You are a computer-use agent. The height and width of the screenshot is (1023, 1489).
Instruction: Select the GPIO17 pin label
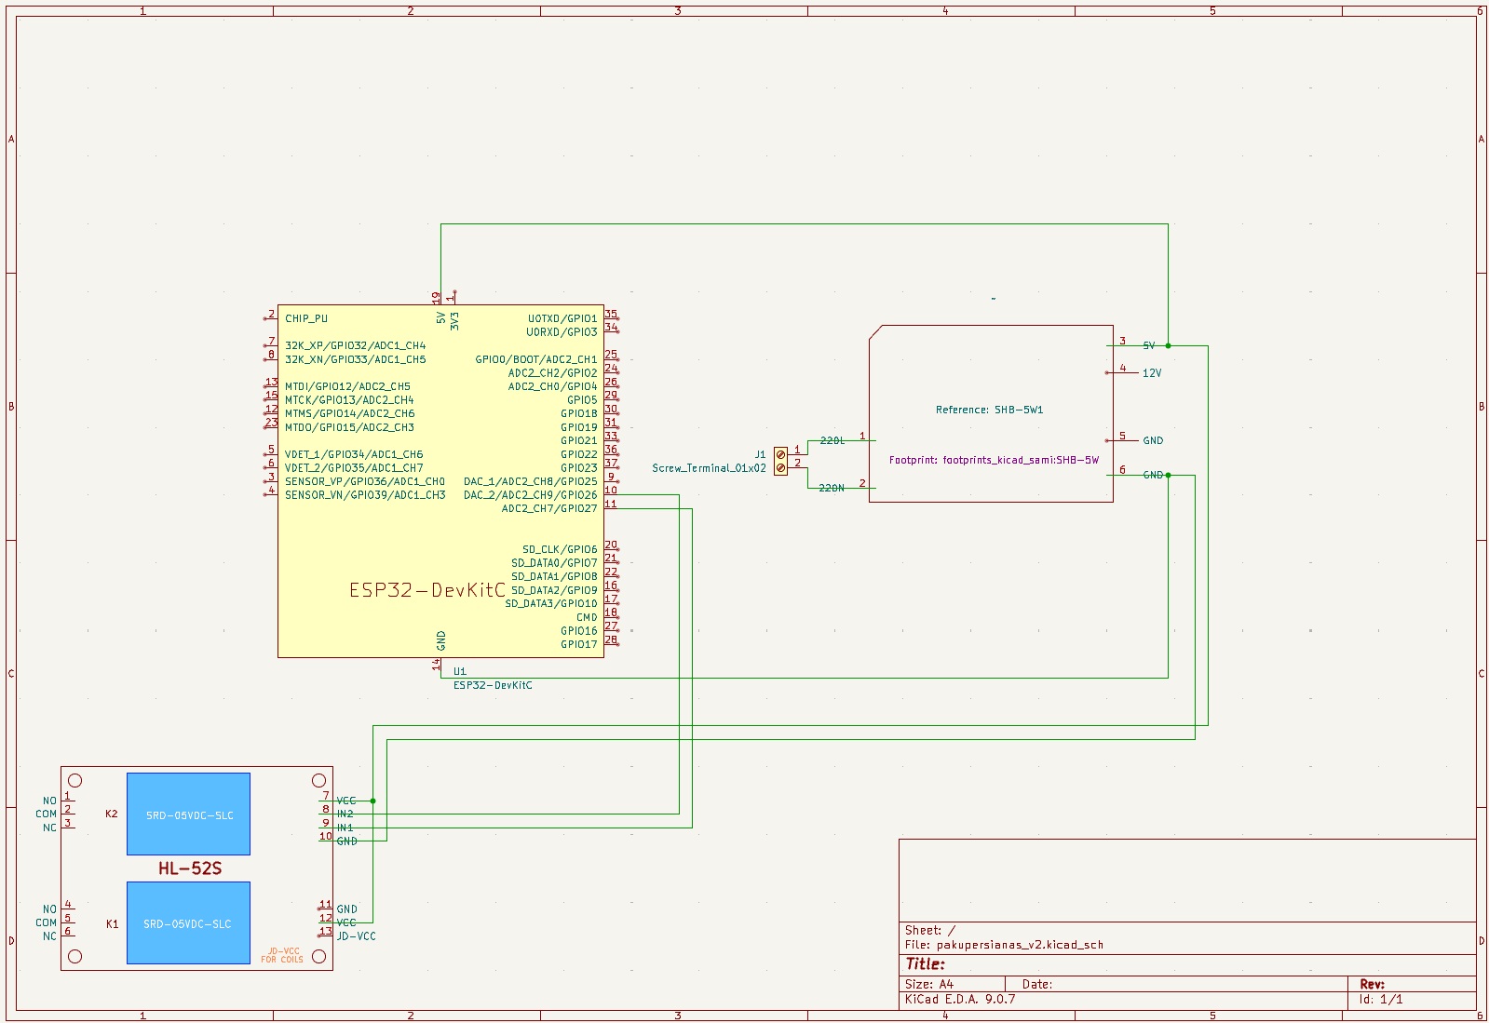[x=579, y=644]
